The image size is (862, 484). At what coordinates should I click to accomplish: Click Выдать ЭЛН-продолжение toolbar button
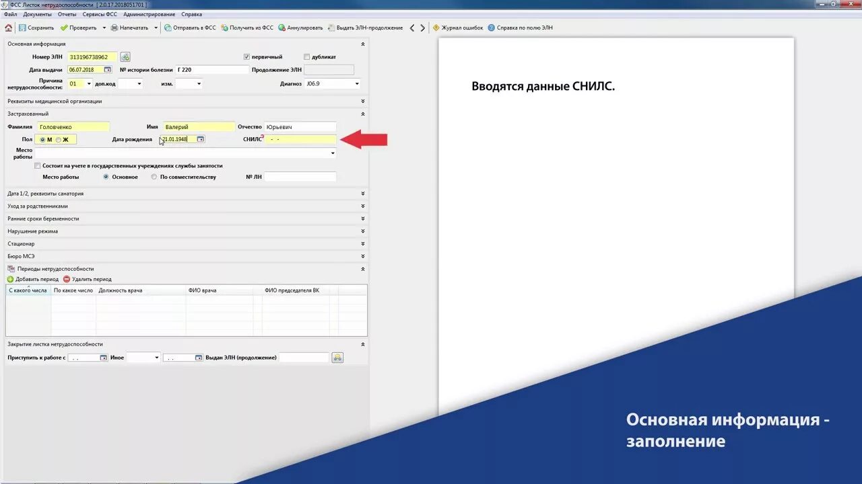click(x=364, y=28)
